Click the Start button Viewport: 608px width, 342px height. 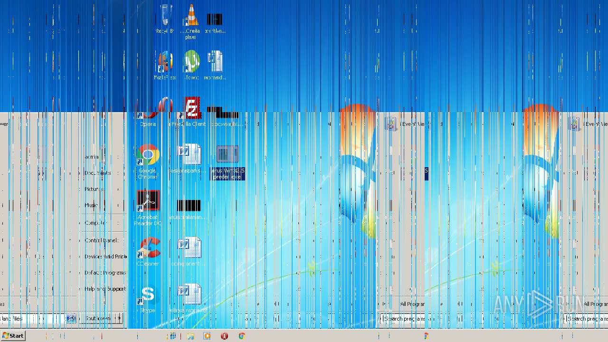pyautogui.click(x=13, y=336)
